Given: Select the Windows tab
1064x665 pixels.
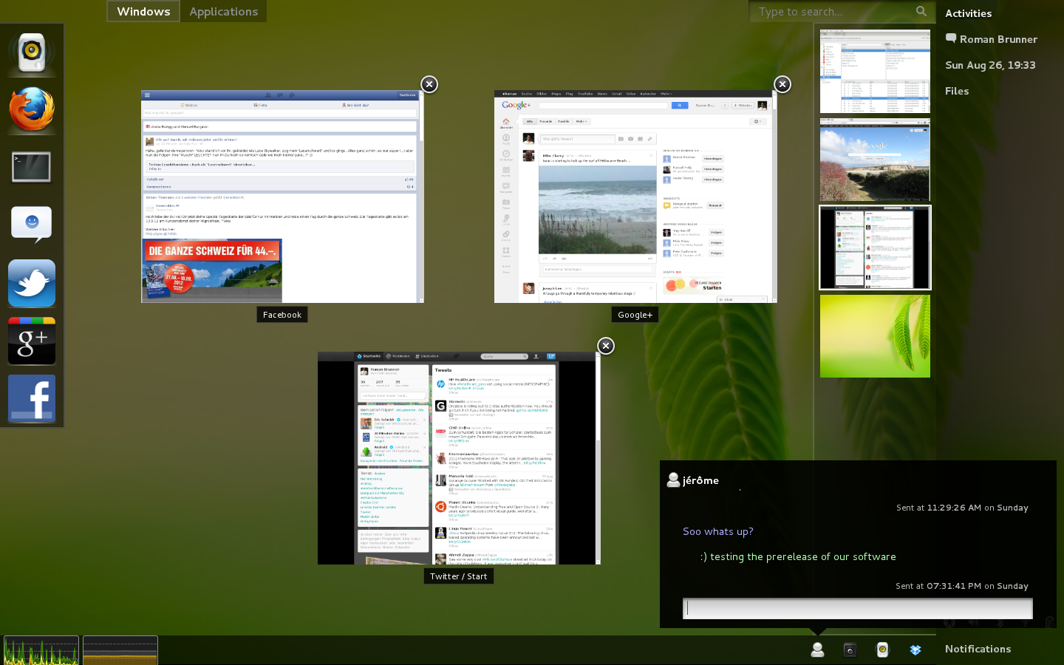Looking at the screenshot, I should [x=143, y=11].
